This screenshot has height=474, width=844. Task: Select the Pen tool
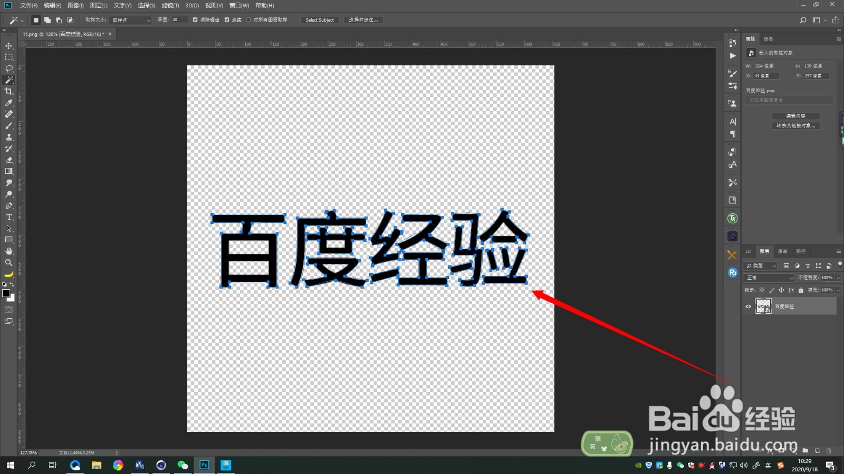point(9,205)
